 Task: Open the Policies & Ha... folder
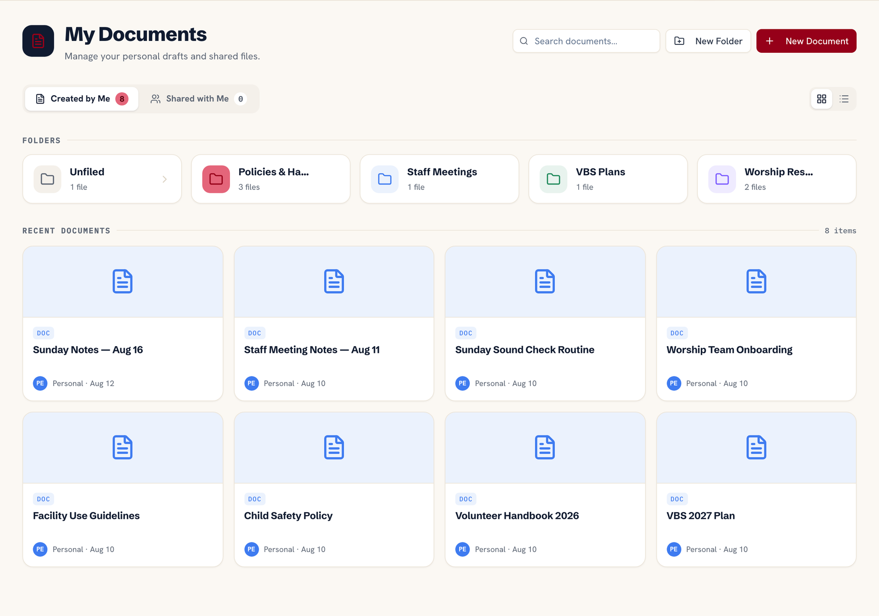(x=271, y=179)
